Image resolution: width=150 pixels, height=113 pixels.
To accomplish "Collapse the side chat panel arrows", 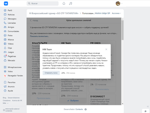I will tap(148, 106).
